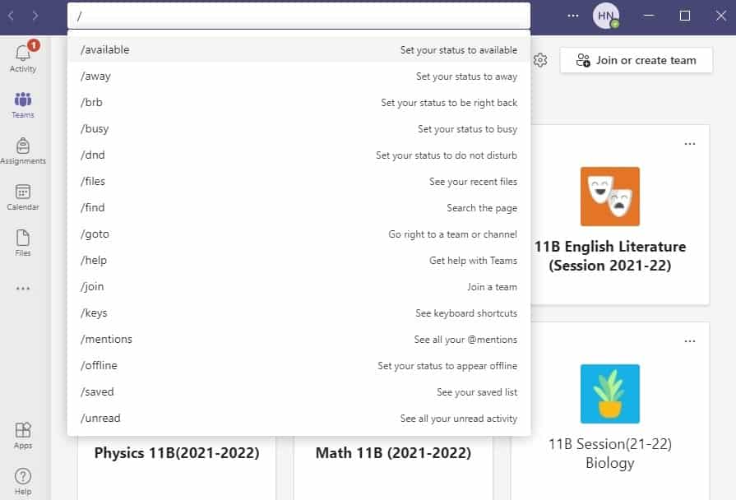
Task: Open Help in the sidebar
Action: [x=23, y=482]
